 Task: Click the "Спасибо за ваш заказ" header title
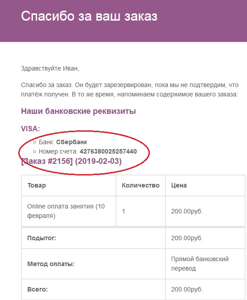click(x=89, y=16)
